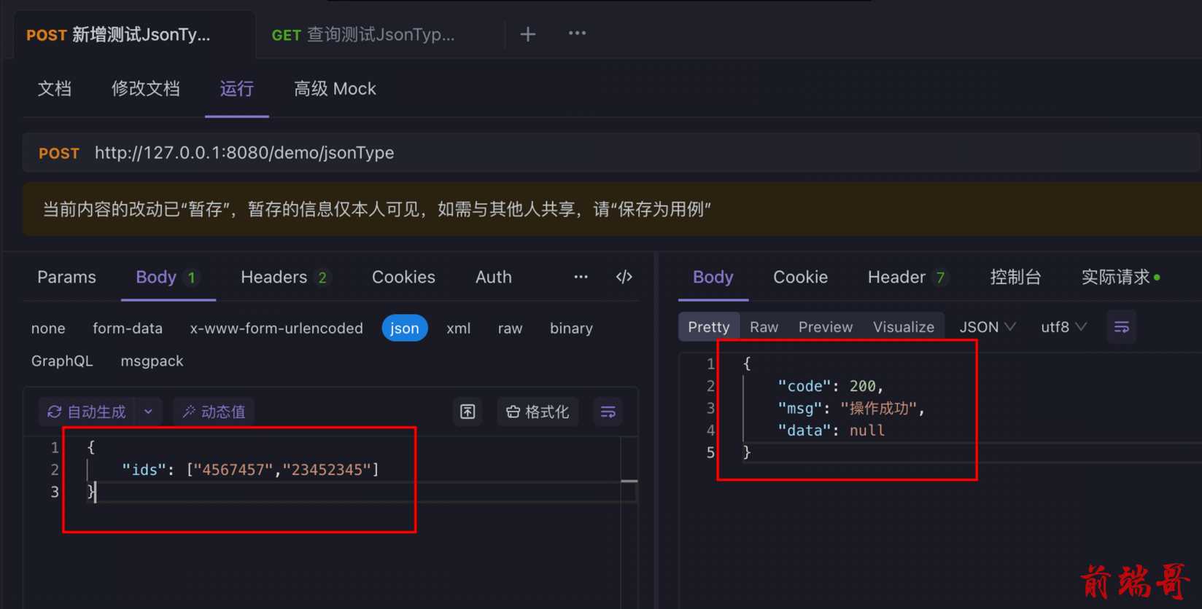Select the GraphQL body type
1202x609 pixels.
62,361
